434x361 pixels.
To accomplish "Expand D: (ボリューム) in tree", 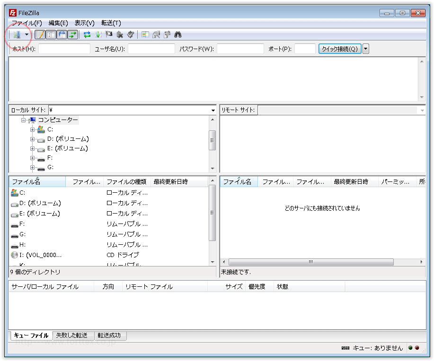I will (x=32, y=139).
